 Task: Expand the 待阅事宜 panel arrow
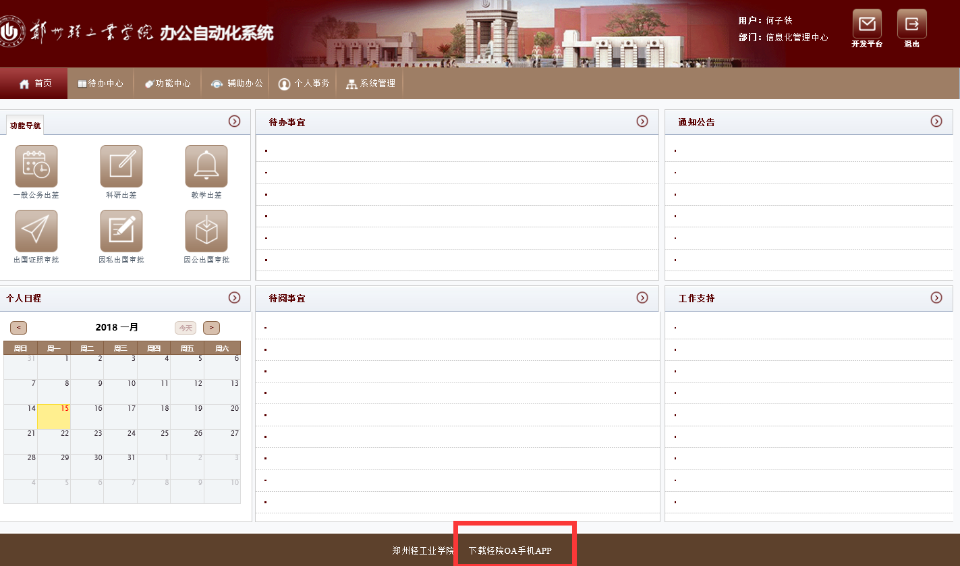click(x=642, y=298)
